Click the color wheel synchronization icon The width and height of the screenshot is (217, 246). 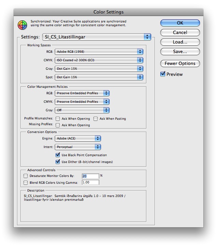point(22,25)
